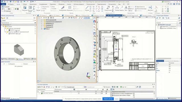Select the Прямая construction line tool
Image resolution: width=182 pixels, height=102 pixels.
(38, 8)
